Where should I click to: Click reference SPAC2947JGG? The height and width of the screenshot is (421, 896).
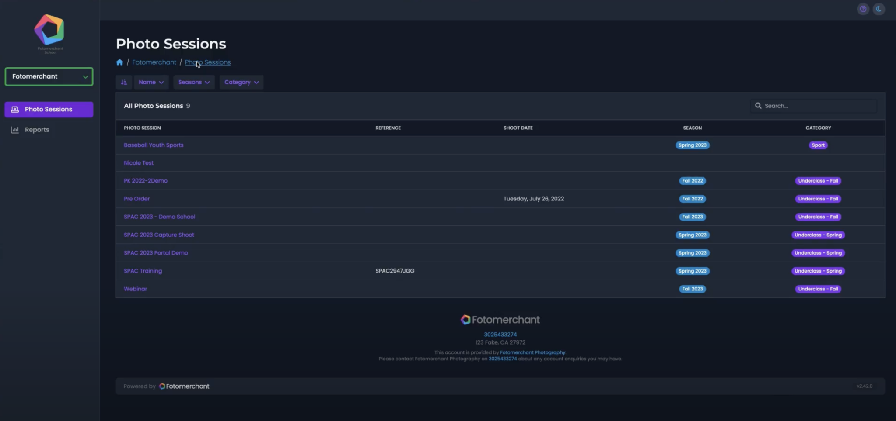(x=395, y=271)
